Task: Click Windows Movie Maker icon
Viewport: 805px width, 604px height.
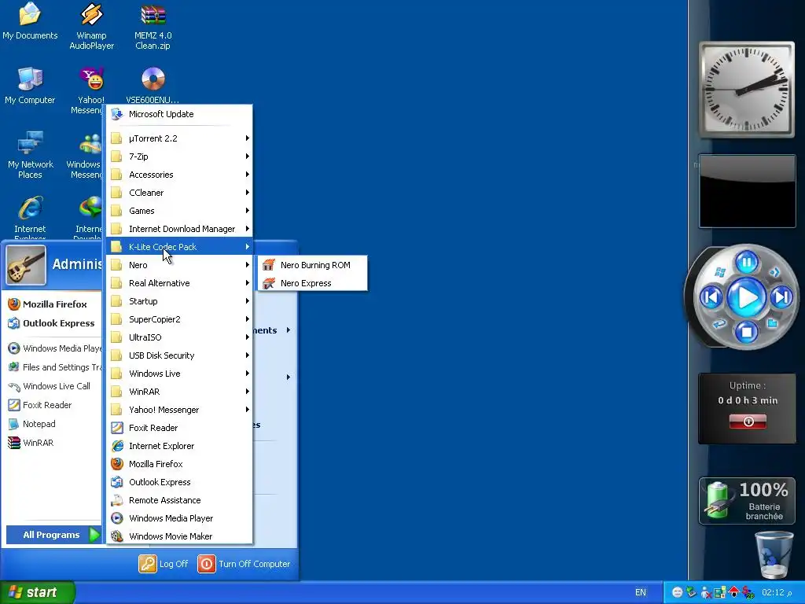Action: [117, 536]
